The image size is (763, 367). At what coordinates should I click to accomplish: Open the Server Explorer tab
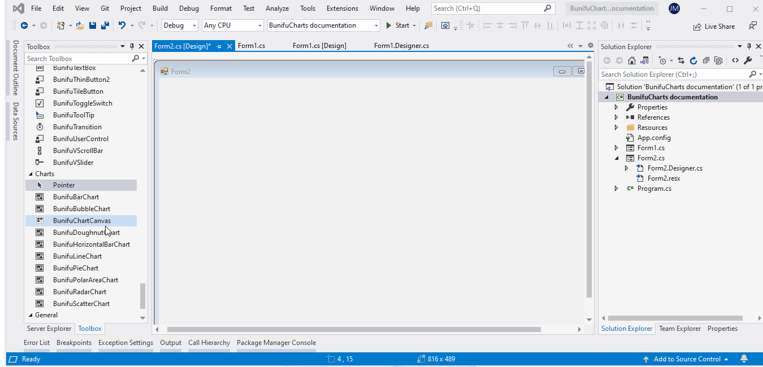(50, 329)
